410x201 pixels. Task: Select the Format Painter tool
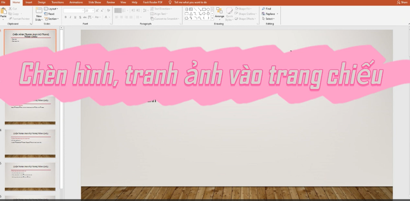[x=19, y=19]
